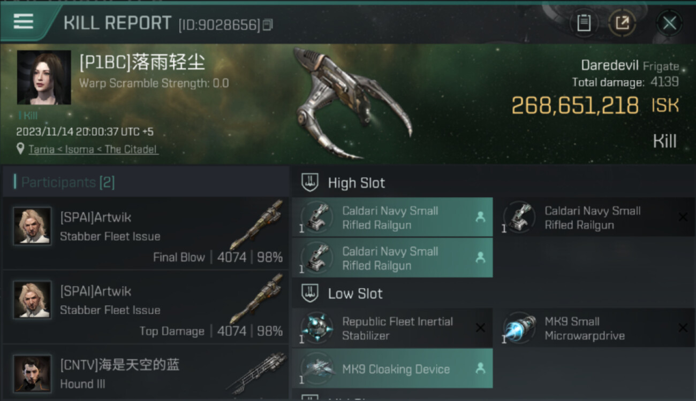696x401 pixels.
Task: Collapse the High Slot section
Action: click(x=310, y=183)
